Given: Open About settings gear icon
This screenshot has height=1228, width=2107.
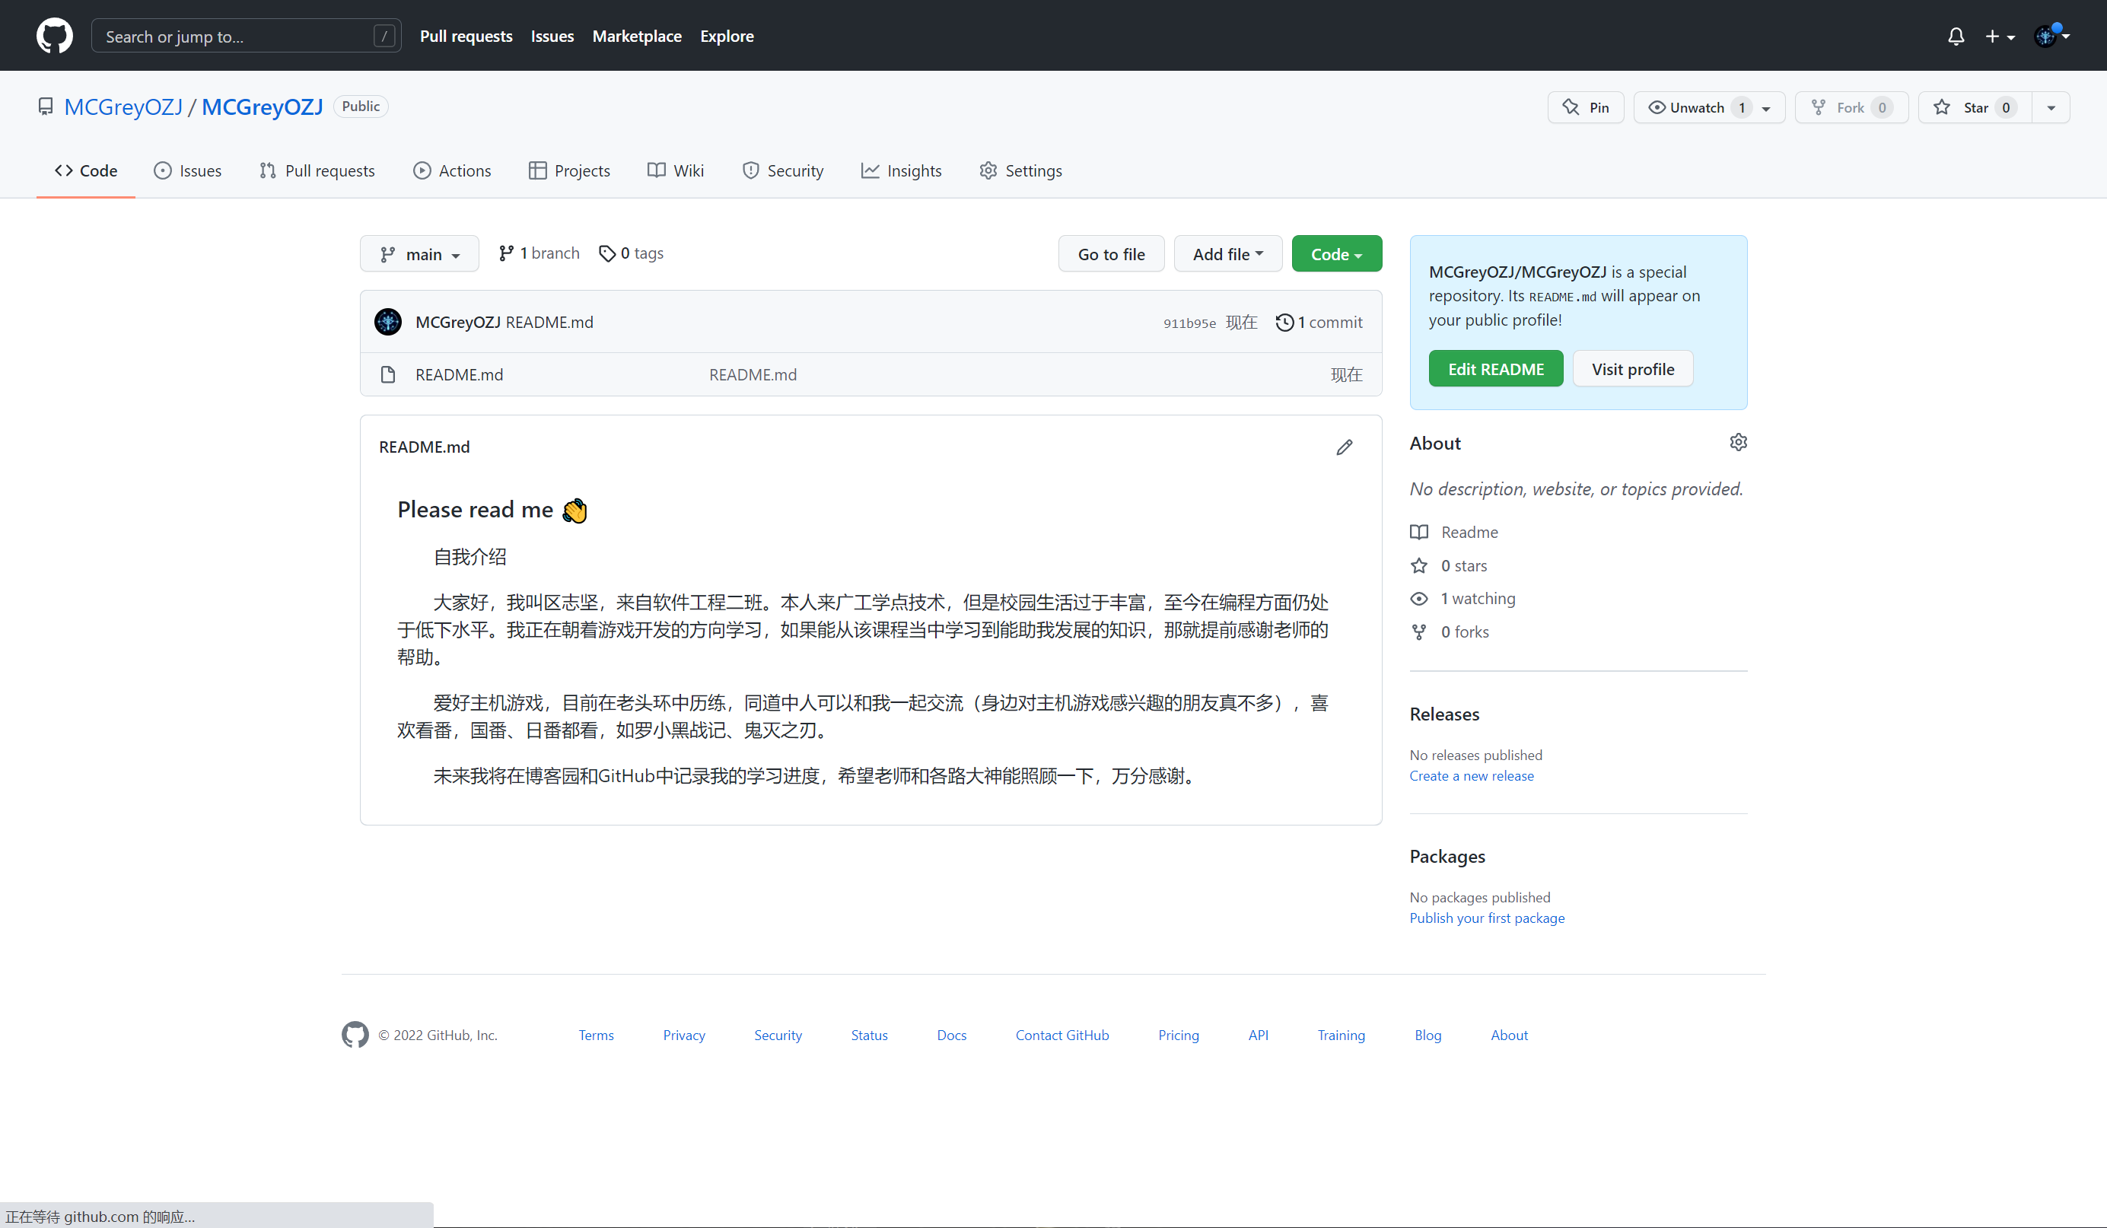Looking at the screenshot, I should point(1738,442).
